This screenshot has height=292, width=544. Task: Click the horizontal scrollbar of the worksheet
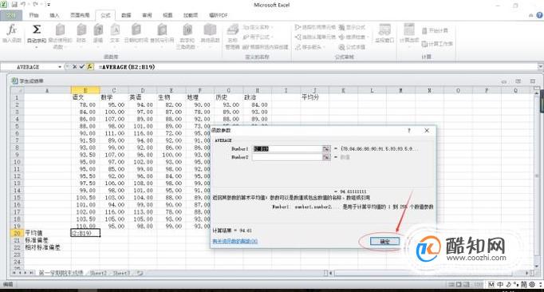pyautogui.click(x=430, y=273)
